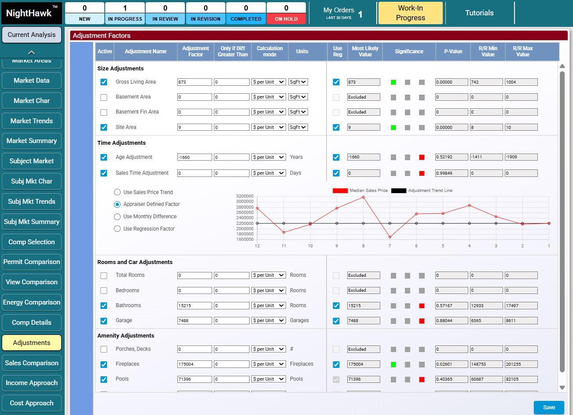
Task: Click P-Value column header
Action: click(453, 51)
